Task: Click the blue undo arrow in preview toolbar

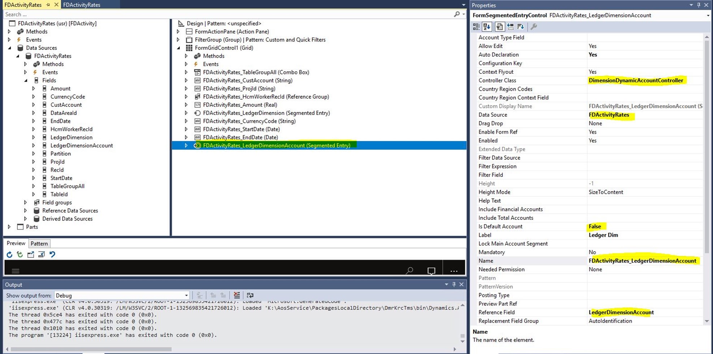Action: [52, 255]
